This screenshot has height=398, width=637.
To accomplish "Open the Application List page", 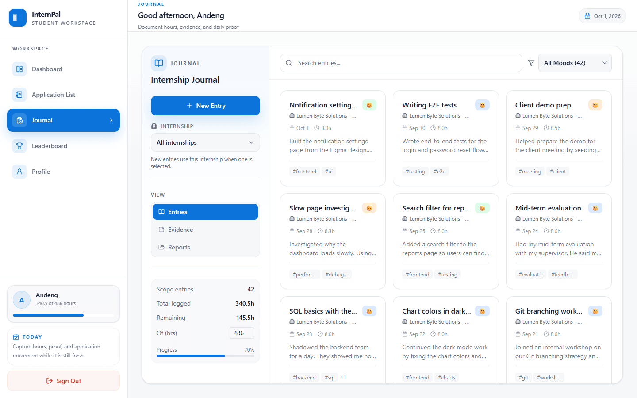I will pyautogui.click(x=63, y=95).
